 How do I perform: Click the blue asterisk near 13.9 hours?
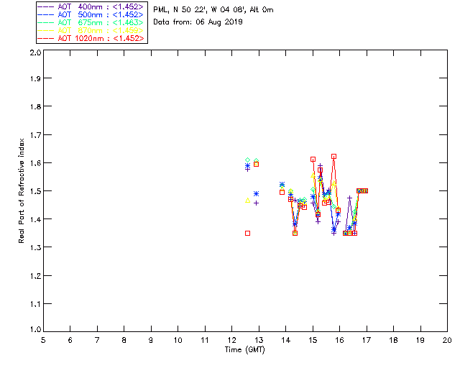(x=282, y=185)
